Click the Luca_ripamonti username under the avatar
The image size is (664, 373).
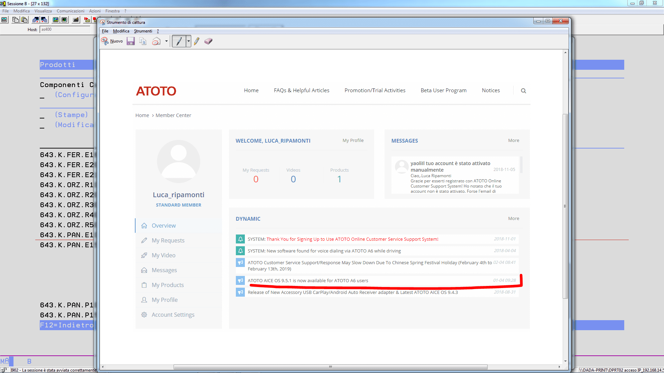(x=178, y=195)
